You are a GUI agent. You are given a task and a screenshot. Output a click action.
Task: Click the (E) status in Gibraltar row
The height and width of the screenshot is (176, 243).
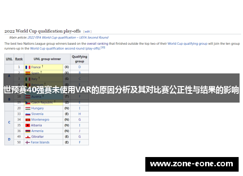[67, 137]
